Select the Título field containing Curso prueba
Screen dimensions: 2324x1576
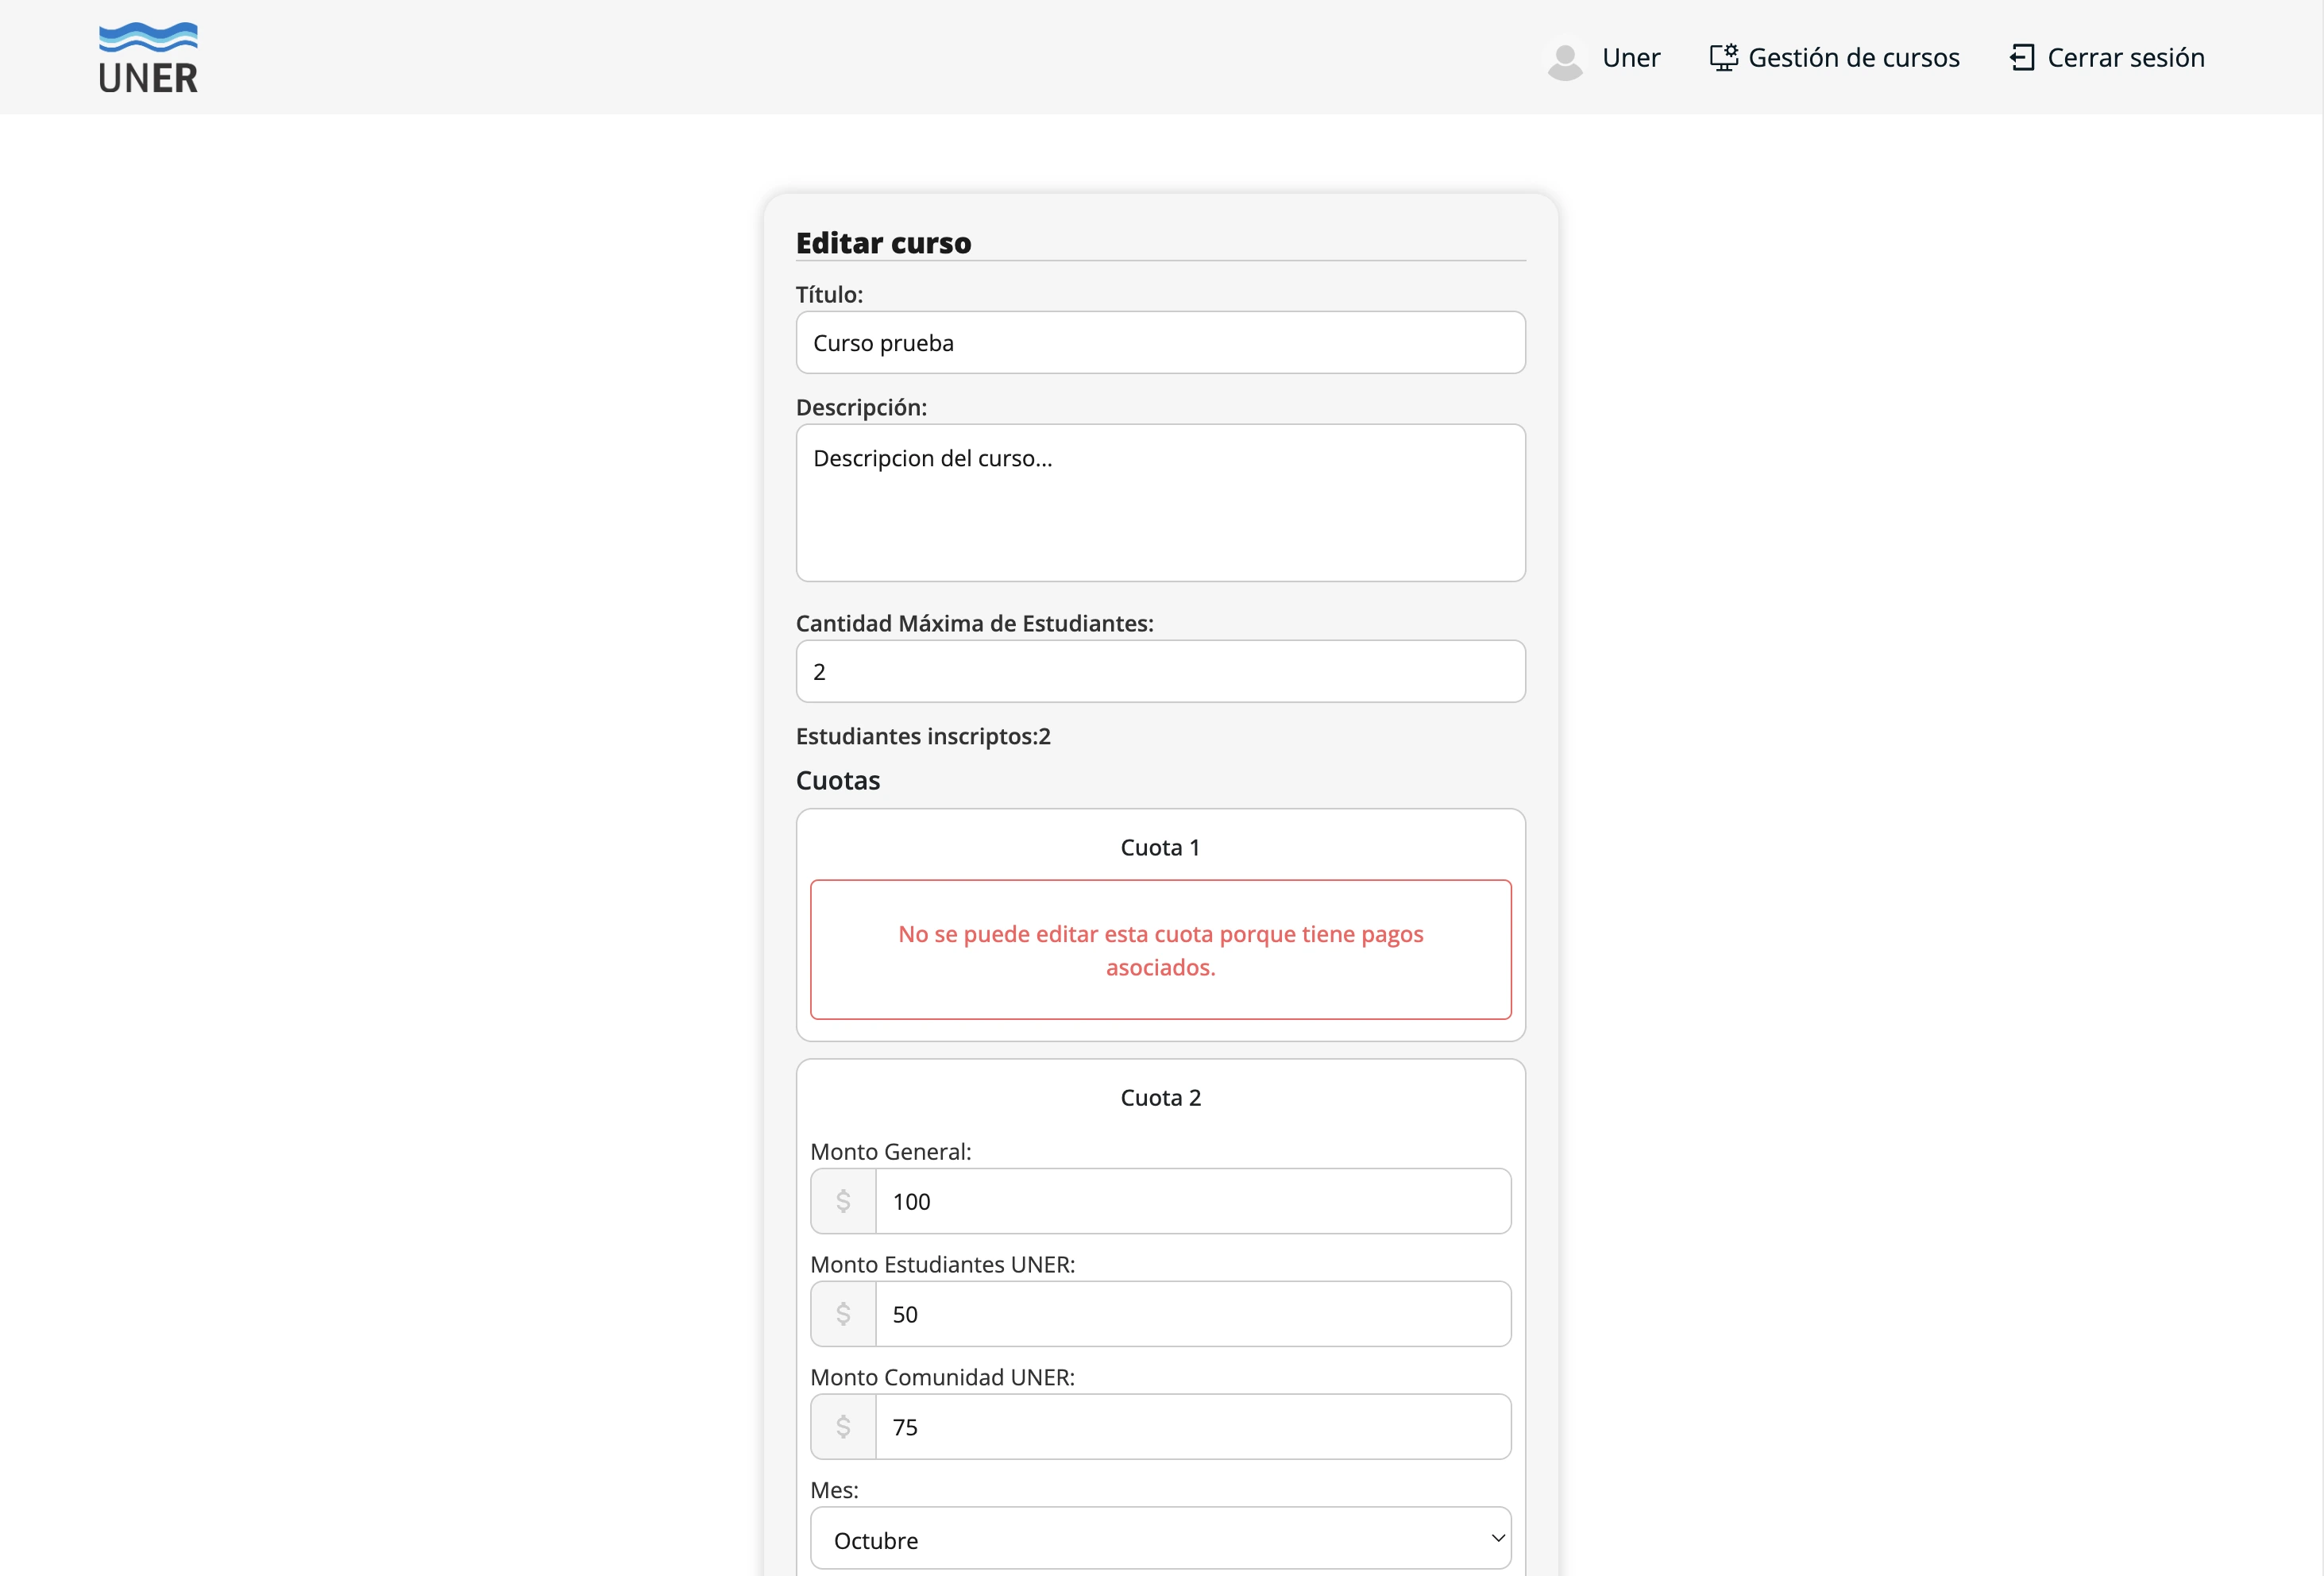[x=1160, y=343]
